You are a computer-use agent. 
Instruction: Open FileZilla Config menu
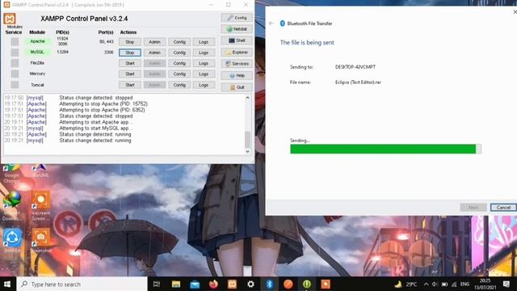click(179, 63)
